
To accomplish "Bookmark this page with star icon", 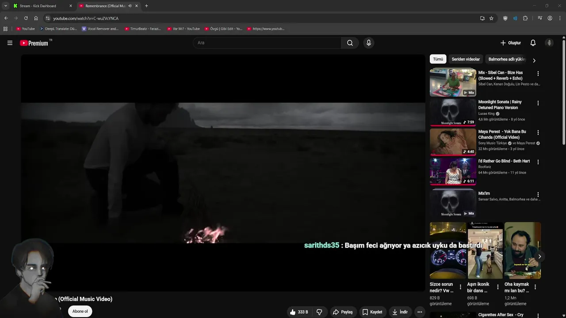I will point(491,18).
